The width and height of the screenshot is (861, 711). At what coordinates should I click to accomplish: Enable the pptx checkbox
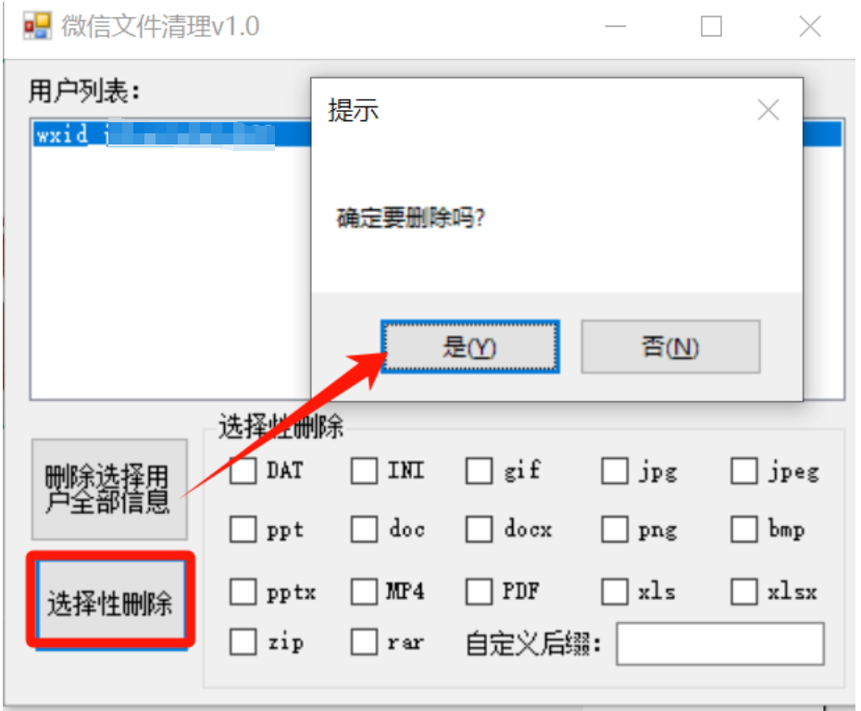click(243, 592)
